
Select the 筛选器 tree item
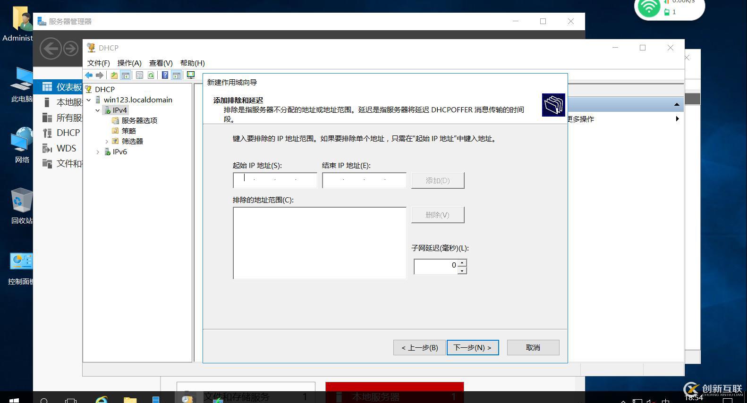(132, 141)
